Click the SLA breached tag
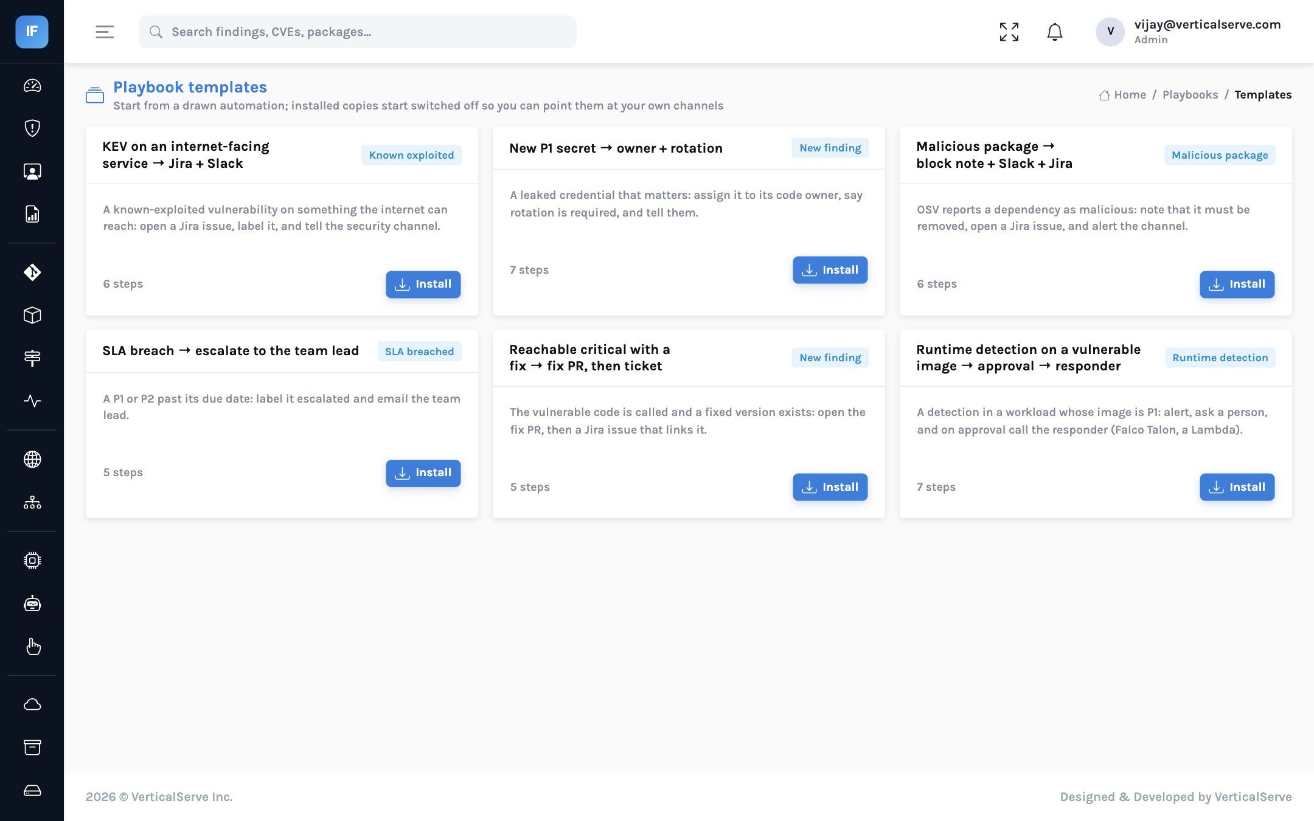 (419, 352)
